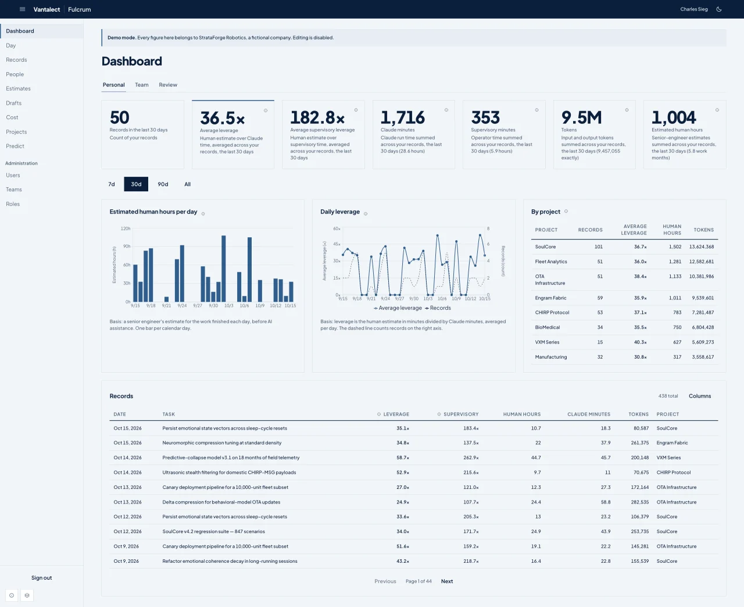Screen dimensions: 744x607
Task: Open Projects in the sidebar
Action: (x=41, y=132)
